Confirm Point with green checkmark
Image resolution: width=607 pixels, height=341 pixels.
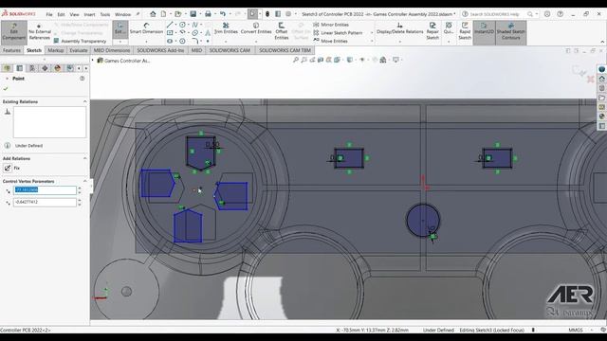click(6, 88)
